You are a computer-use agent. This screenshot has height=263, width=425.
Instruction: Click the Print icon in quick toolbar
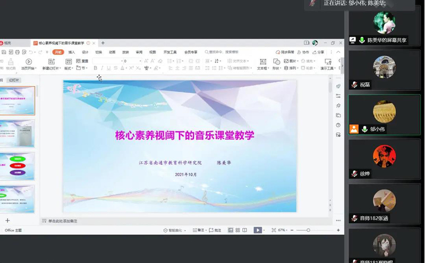click(x=18, y=52)
